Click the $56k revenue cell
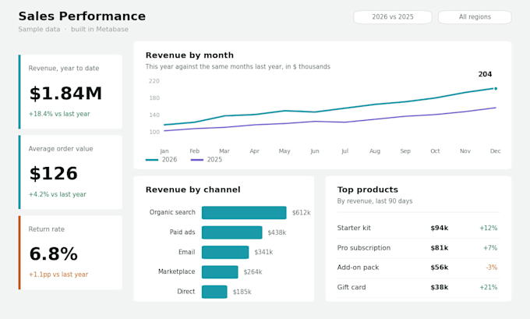Screen dimensions: 530x319 [440, 268]
